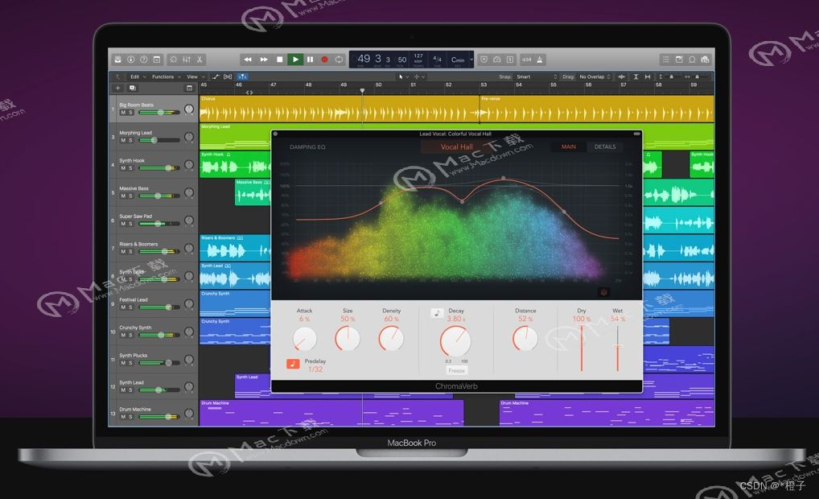The height and width of the screenshot is (499, 819).
Task: Open Quick Help question mark icon
Action: point(144,60)
